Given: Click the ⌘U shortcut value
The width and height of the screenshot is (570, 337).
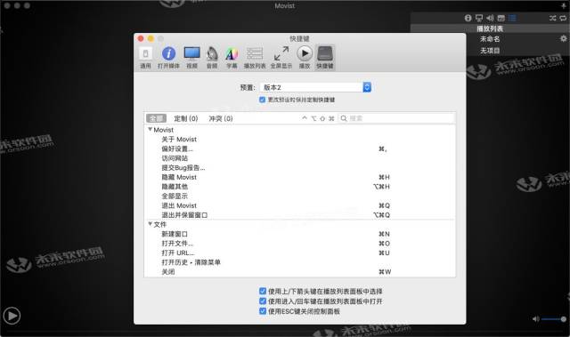Looking at the screenshot, I should pyautogui.click(x=384, y=253).
